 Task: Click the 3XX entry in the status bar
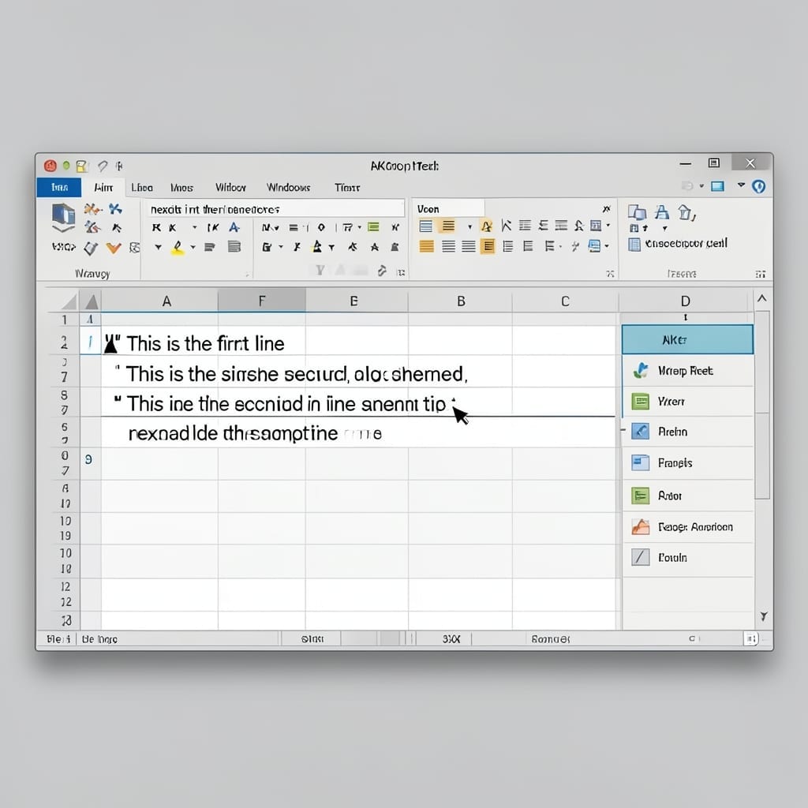(451, 639)
